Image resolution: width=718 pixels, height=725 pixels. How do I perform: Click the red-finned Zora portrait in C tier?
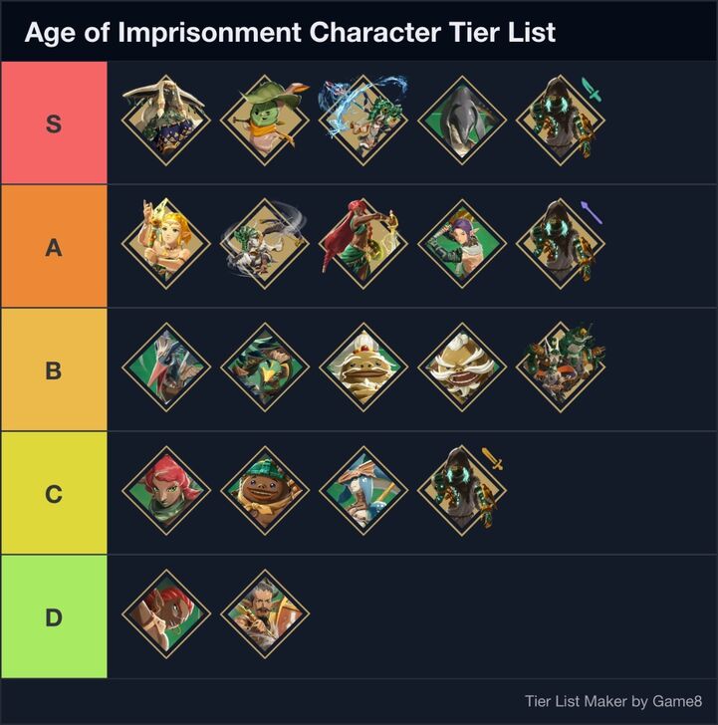(165, 490)
